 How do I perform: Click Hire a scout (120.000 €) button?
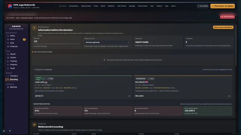point(223,27)
